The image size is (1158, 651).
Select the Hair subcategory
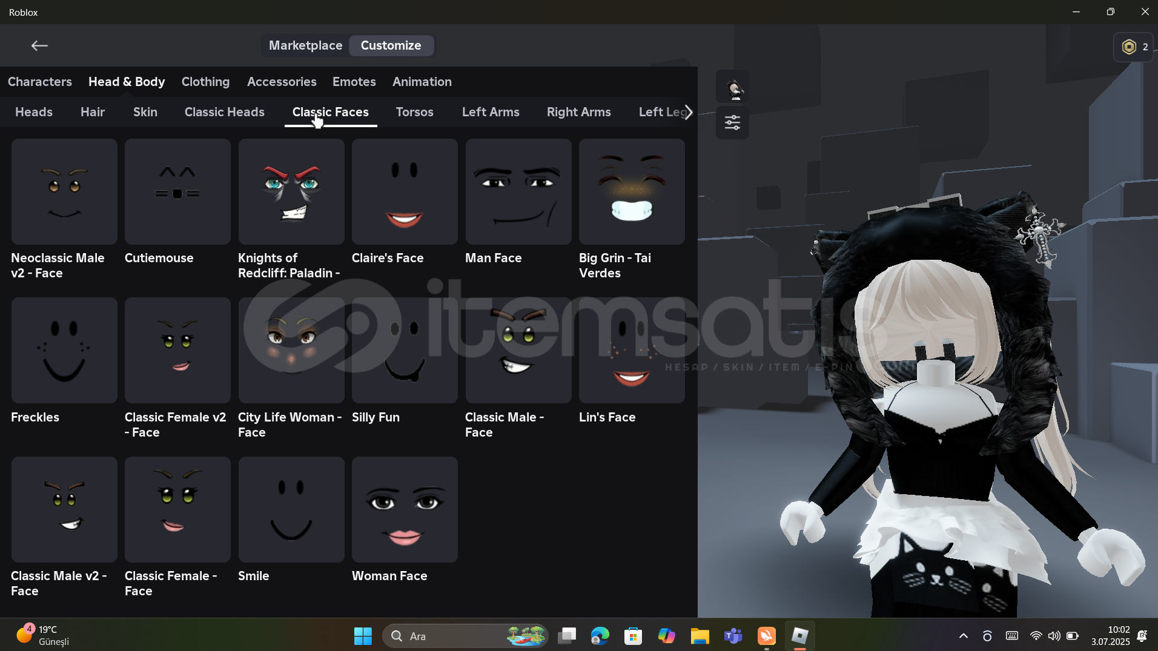pyautogui.click(x=93, y=112)
